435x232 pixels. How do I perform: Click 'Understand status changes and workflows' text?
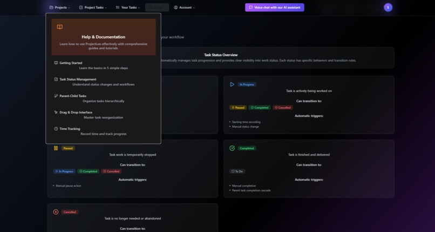click(x=104, y=84)
